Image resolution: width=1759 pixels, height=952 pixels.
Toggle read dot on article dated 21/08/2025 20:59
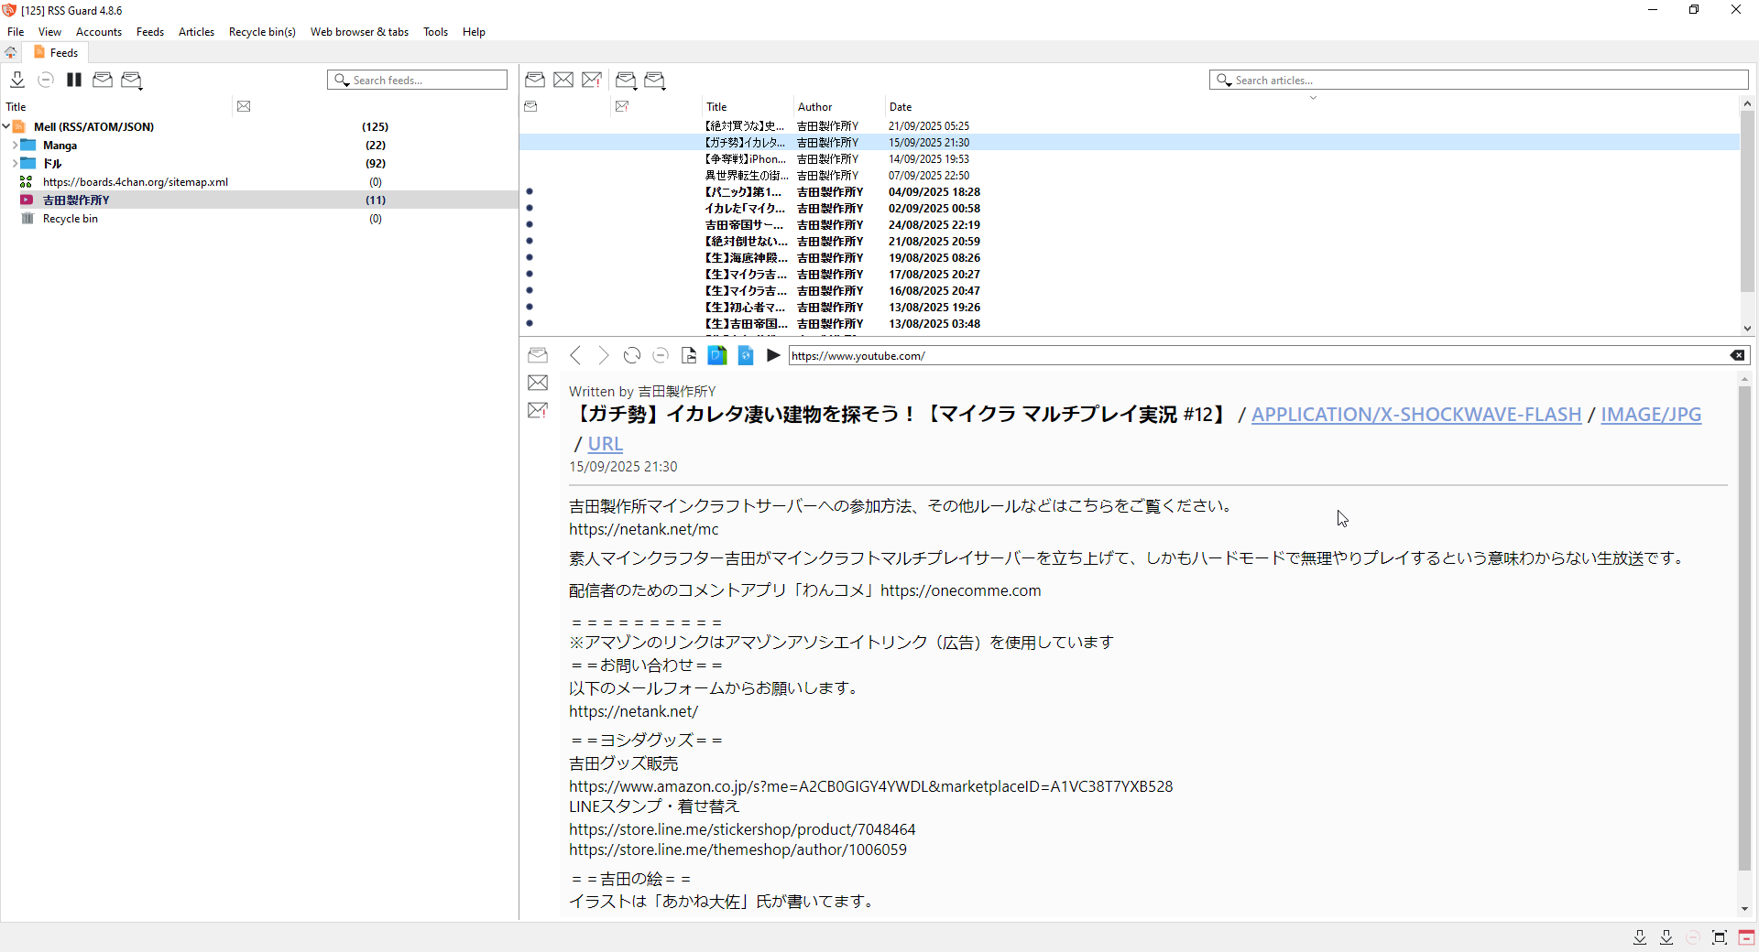pos(530,241)
